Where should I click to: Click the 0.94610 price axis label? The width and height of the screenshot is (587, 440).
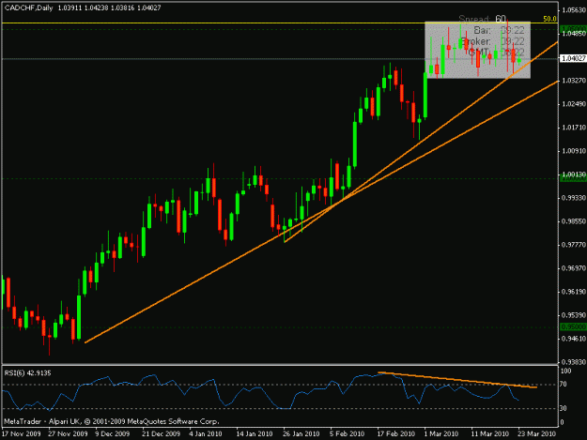574,339
